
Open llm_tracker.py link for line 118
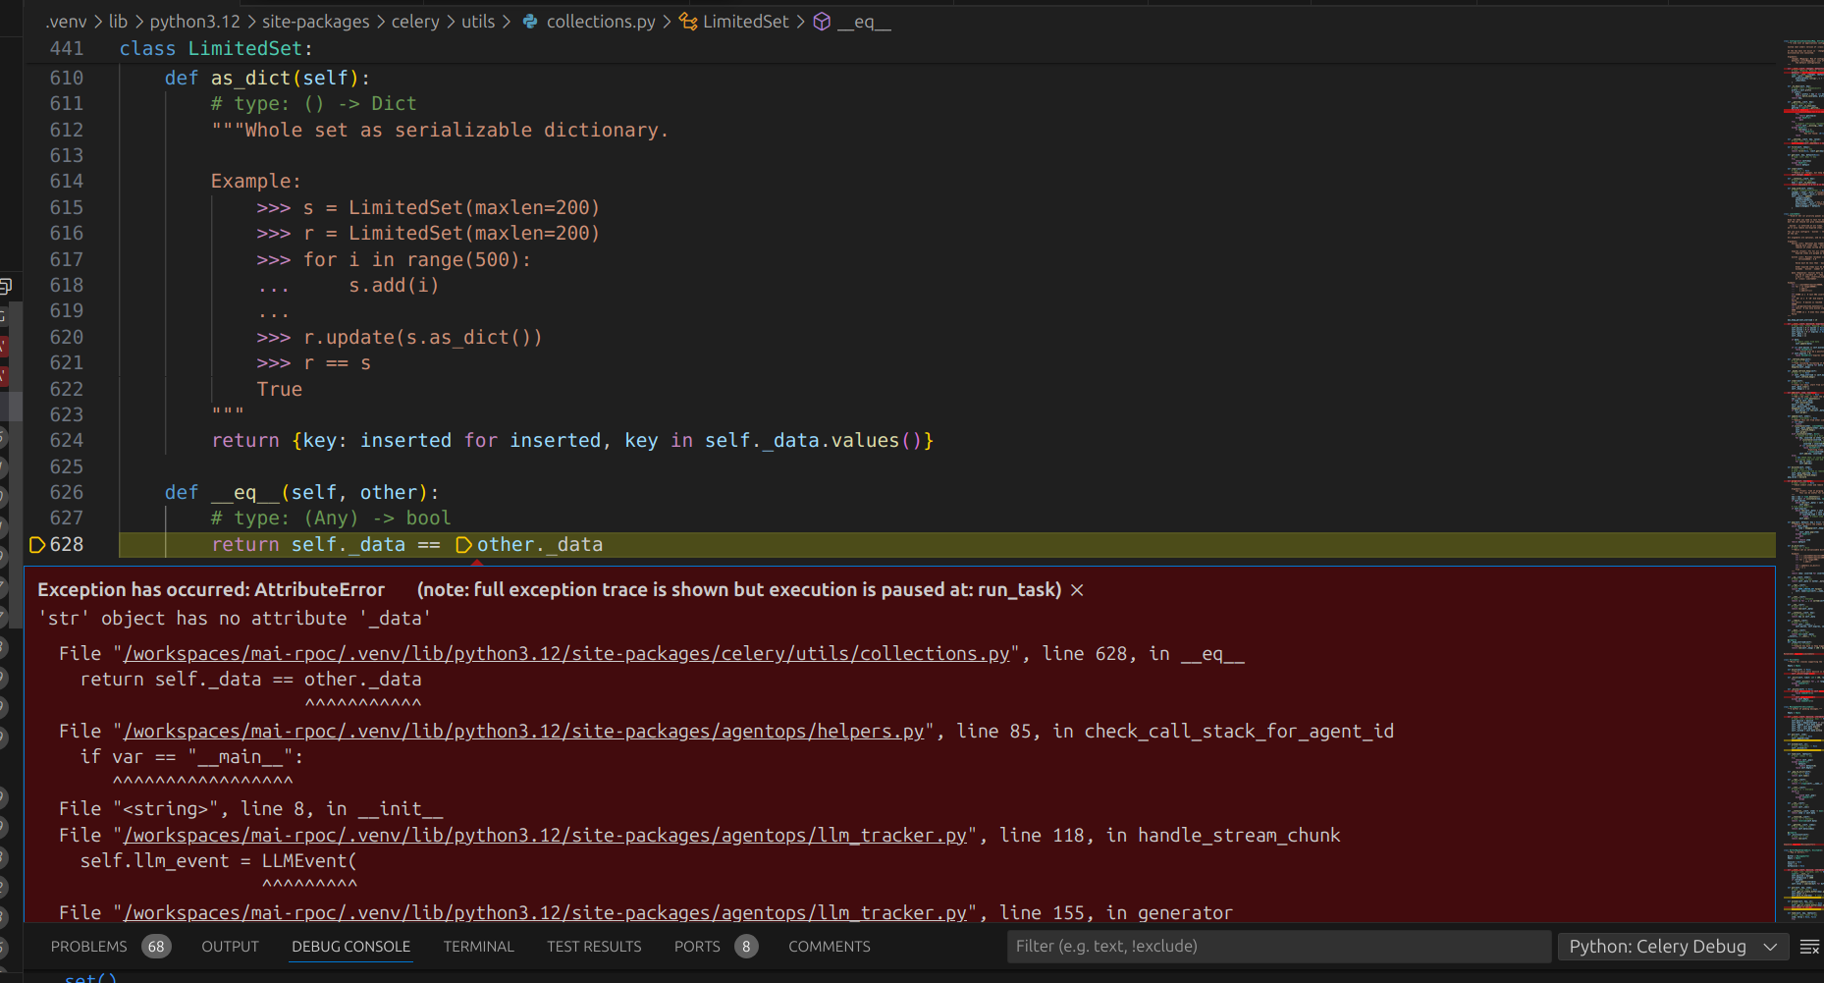545,836
